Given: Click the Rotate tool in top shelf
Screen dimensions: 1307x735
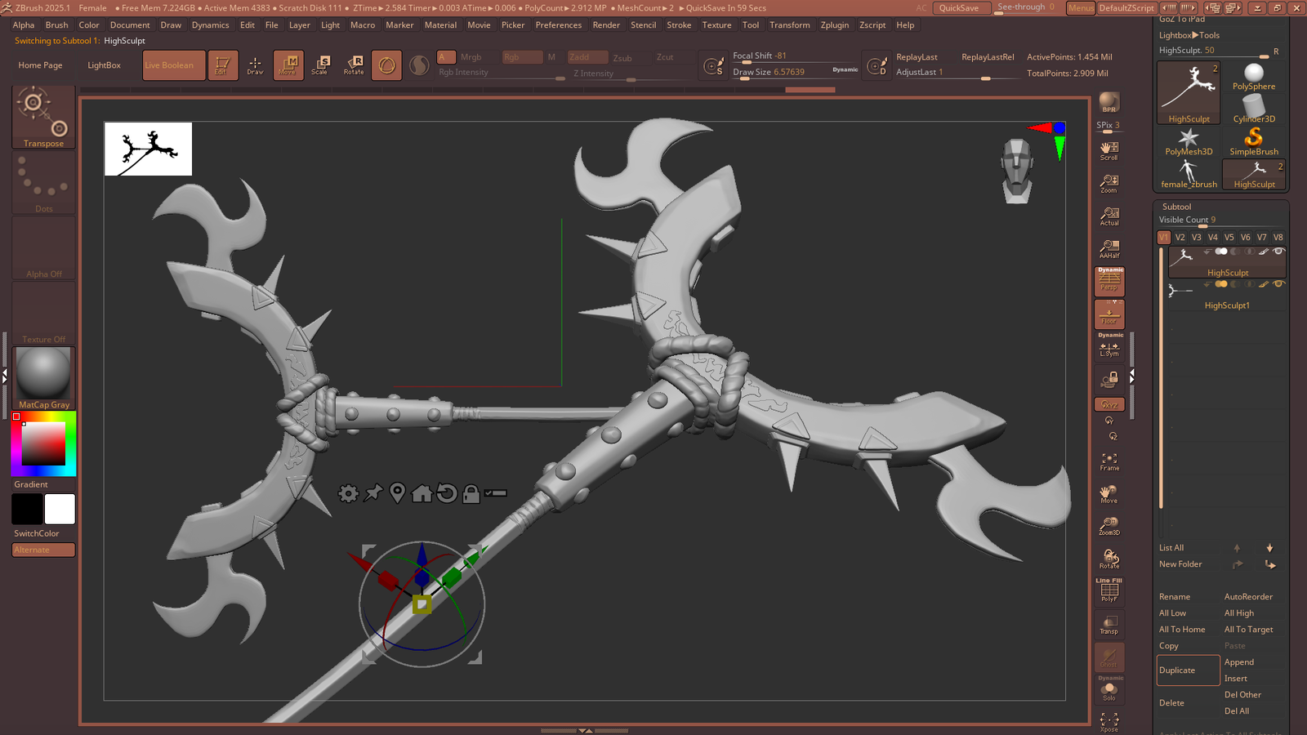Looking at the screenshot, I should click(354, 65).
